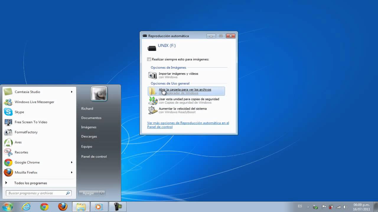Screen dimensions: 378x212
Task: Open the clock showing 06:09 p.m.
Action: [x=361, y=207]
